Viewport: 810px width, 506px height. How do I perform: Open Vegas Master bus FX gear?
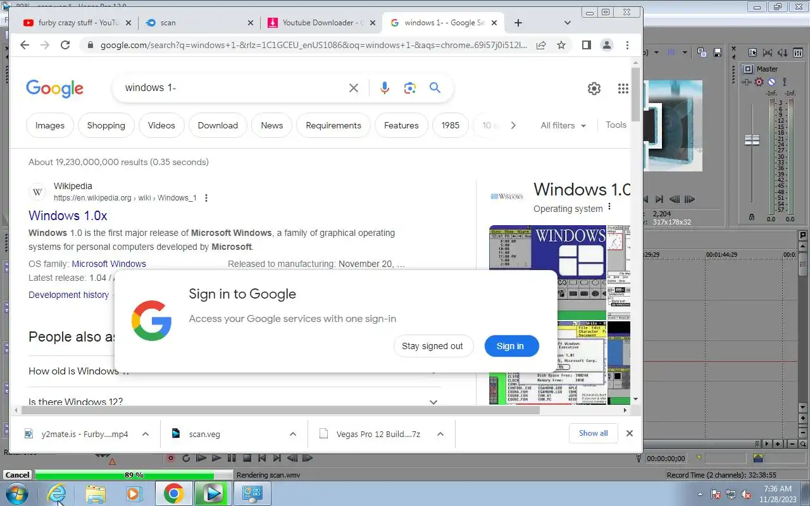(759, 82)
